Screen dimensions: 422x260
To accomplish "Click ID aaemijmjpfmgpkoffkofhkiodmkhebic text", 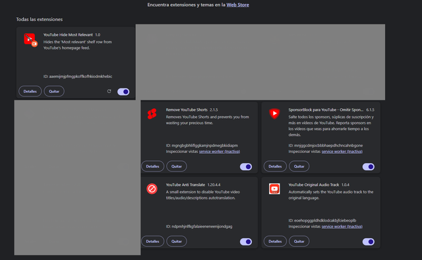I will click(x=78, y=77).
